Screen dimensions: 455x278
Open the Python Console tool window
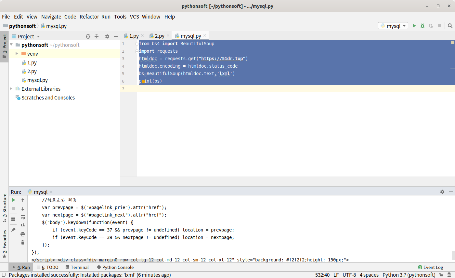tap(115, 267)
